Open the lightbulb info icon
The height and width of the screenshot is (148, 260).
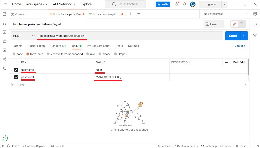click(255, 35)
